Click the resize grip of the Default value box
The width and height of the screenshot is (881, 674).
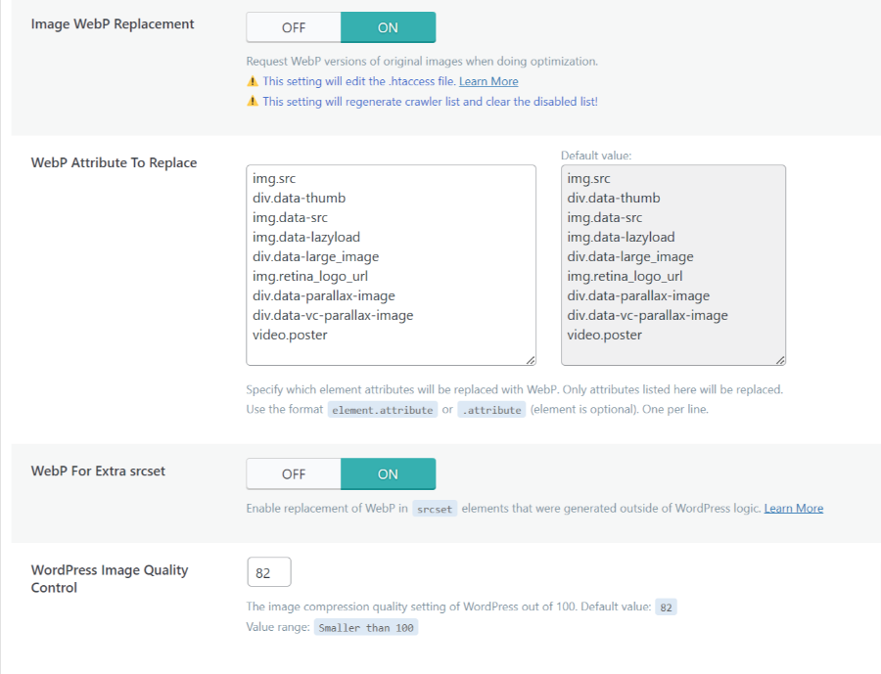coord(780,359)
